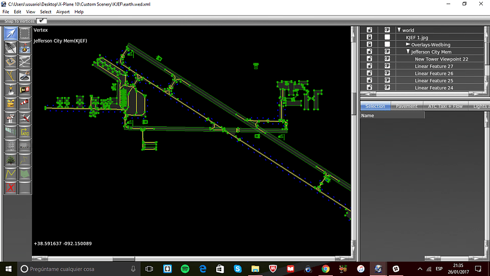Open the Select menu
Image resolution: width=490 pixels, height=276 pixels.
click(x=45, y=12)
